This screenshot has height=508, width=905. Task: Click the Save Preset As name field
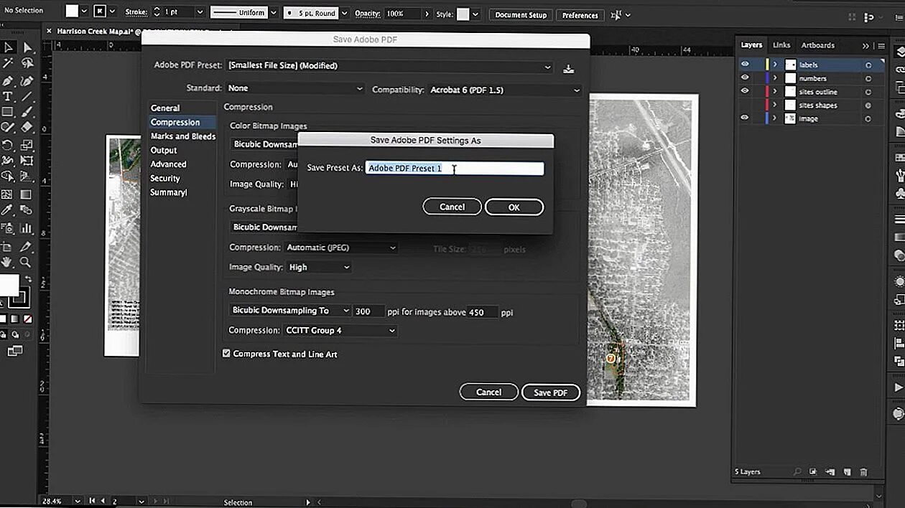point(454,168)
